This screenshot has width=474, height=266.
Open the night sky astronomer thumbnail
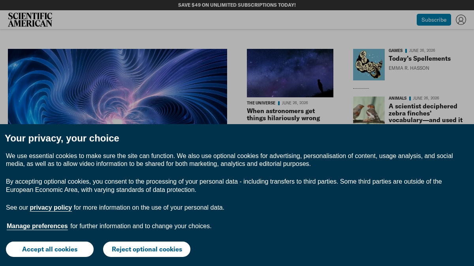click(x=290, y=73)
